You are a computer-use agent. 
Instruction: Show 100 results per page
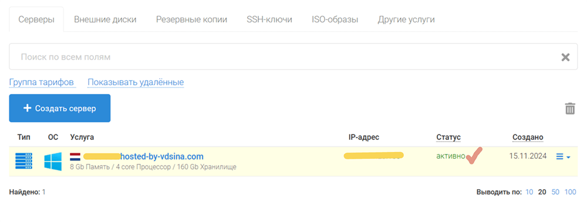point(570,193)
